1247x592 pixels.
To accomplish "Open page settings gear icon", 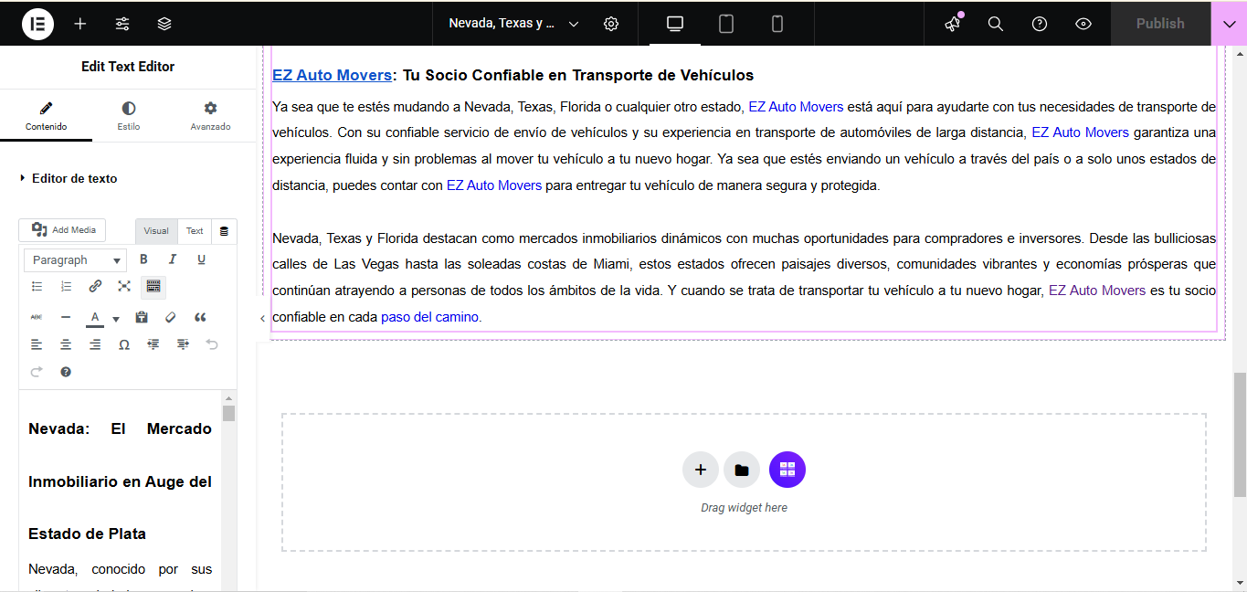I will point(611,24).
